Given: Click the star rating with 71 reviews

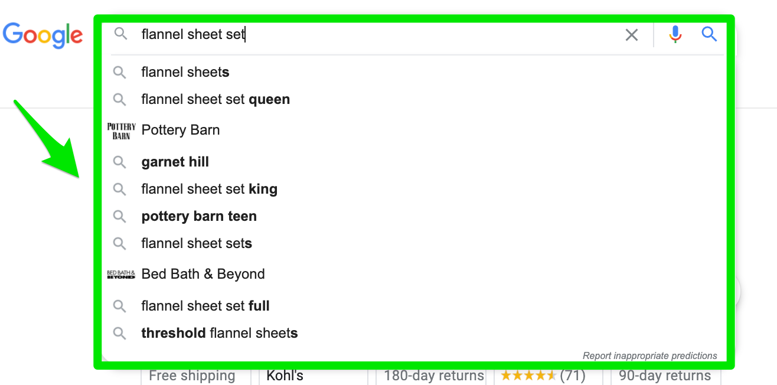Looking at the screenshot, I should coord(543,376).
